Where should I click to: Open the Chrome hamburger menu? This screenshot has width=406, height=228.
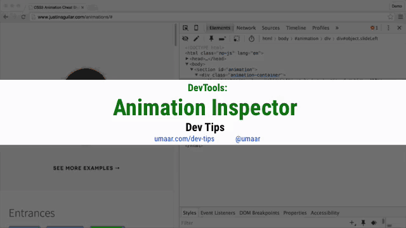400,17
